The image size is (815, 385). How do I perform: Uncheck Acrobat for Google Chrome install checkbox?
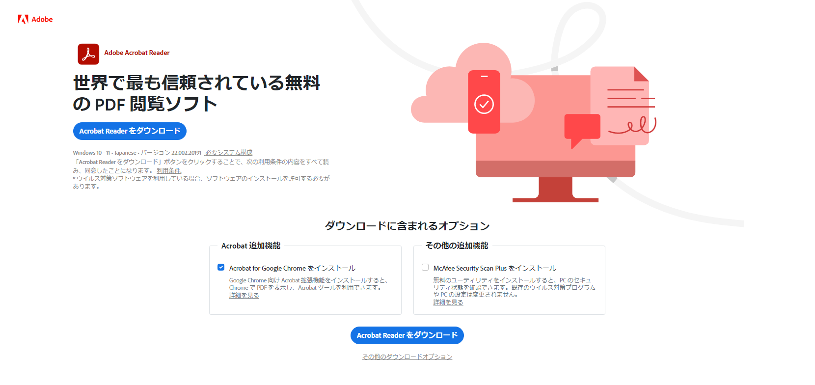(x=221, y=267)
